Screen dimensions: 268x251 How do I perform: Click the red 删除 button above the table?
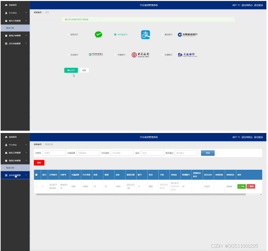pyautogui.click(x=39, y=163)
